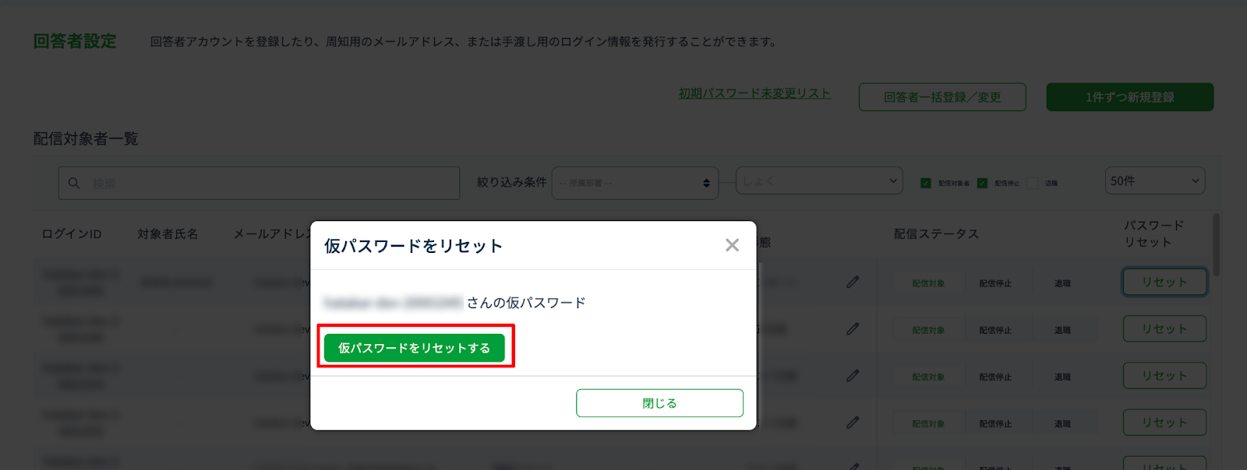Open the 所属部署 filter dropdown
This screenshot has width=1247, height=470.
tap(635, 183)
